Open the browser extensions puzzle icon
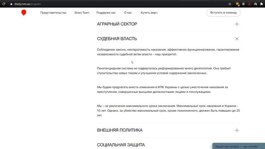The width and height of the screenshot is (265, 149). pos(261,4)
